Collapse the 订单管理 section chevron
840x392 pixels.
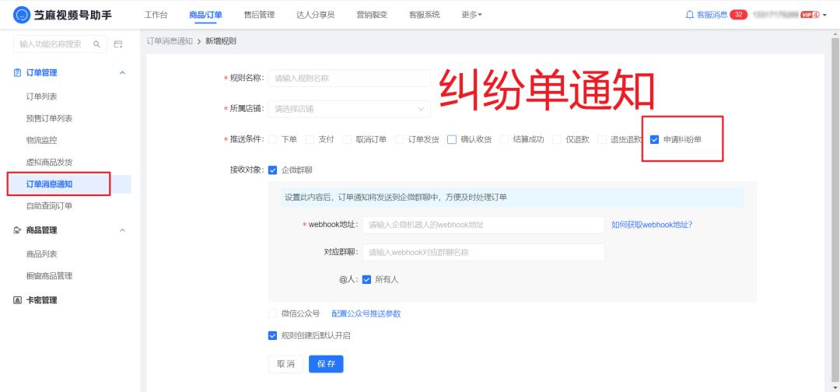point(122,72)
